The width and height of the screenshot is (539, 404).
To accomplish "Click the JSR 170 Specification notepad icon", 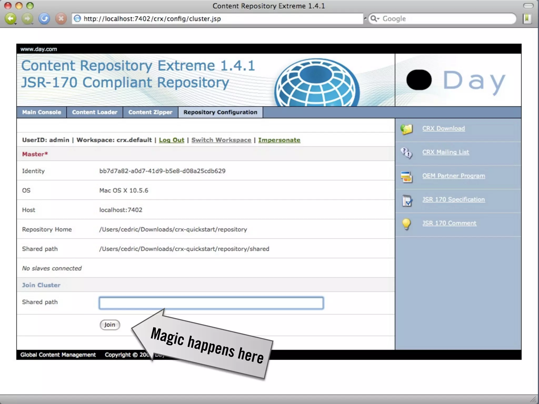I will (x=407, y=201).
